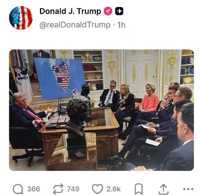Open the share upload arrow icon

pos(163,189)
